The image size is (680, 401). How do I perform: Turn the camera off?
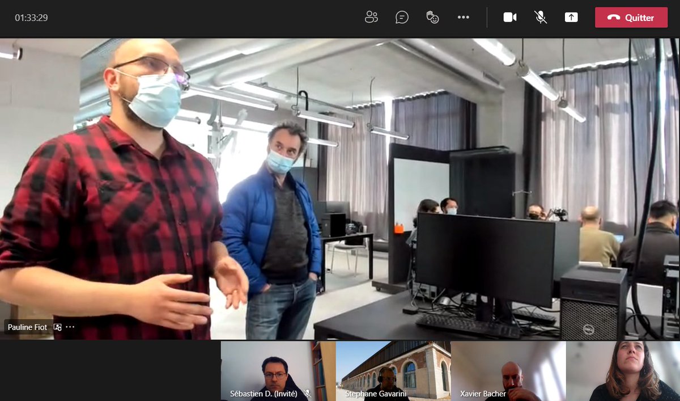(x=510, y=18)
